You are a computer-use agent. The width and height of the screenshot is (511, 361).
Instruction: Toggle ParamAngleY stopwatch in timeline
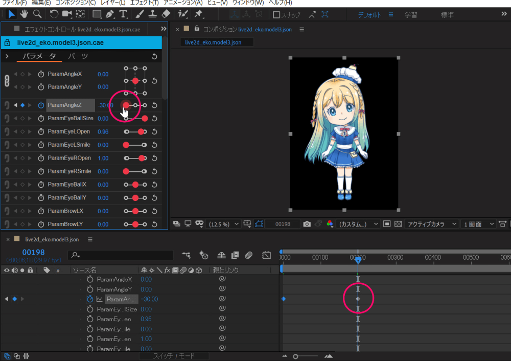click(x=90, y=289)
